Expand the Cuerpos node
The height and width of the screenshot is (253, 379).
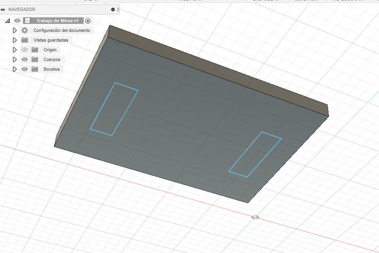point(15,59)
